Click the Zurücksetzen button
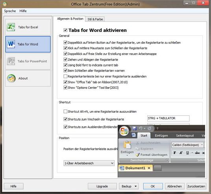This screenshot has width=211, height=194. 196,186
